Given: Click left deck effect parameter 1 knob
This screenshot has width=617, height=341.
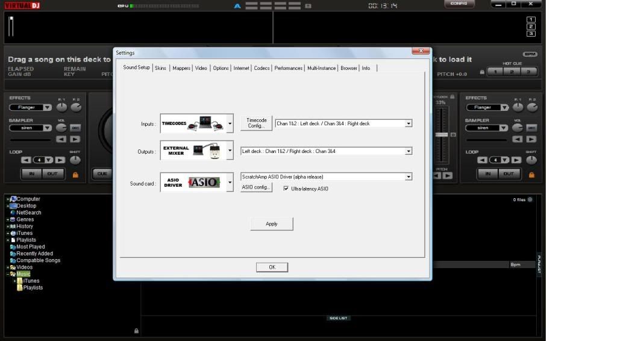Looking at the screenshot, I should pos(62,107).
